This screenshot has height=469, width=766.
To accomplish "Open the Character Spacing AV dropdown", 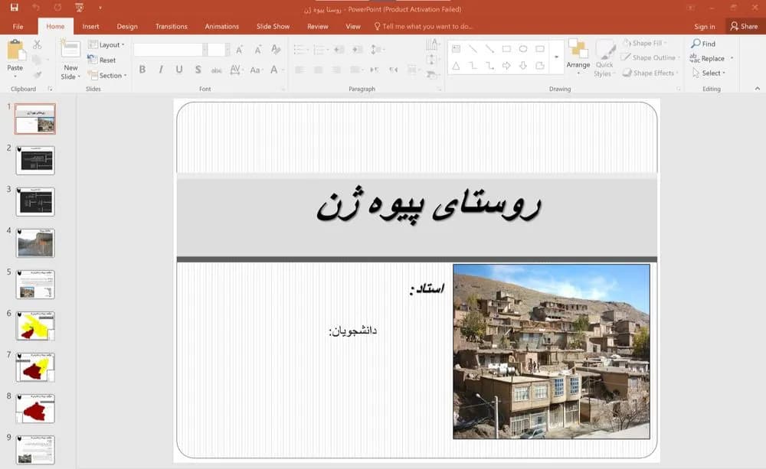I will click(x=236, y=70).
